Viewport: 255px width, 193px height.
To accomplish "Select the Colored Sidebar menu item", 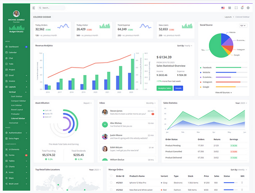I will tap(18, 118).
